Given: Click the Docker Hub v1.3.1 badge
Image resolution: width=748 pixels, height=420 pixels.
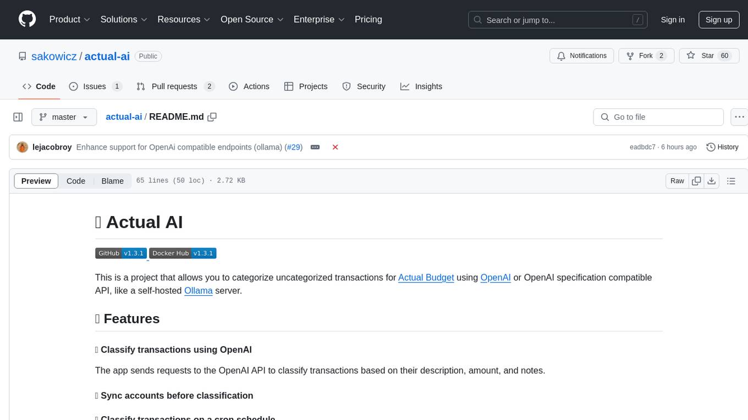Looking at the screenshot, I should 183,253.
